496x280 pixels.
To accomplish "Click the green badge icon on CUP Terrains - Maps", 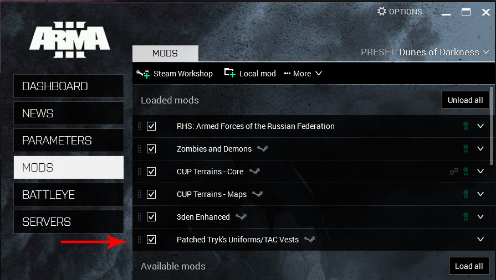I will pos(466,194).
